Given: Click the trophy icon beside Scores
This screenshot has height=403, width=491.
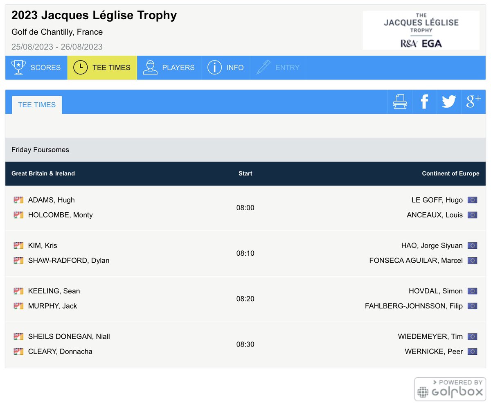Looking at the screenshot, I should (18, 68).
